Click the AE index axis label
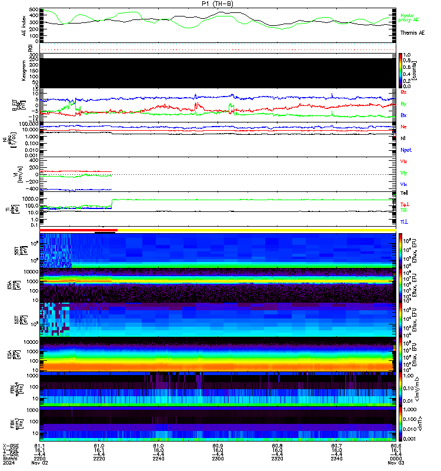Screen dimensions: 441x471 (24, 25)
